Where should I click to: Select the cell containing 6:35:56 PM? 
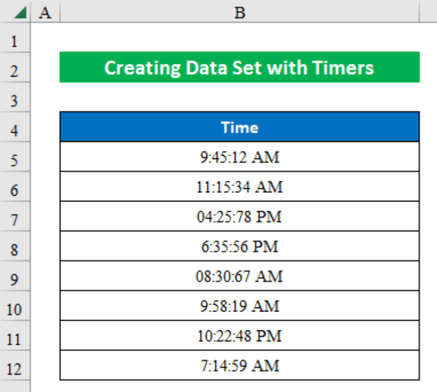tap(239, 246)
